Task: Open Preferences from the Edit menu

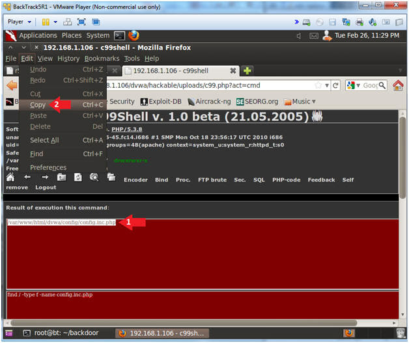Action: click(x=63, y=167)
